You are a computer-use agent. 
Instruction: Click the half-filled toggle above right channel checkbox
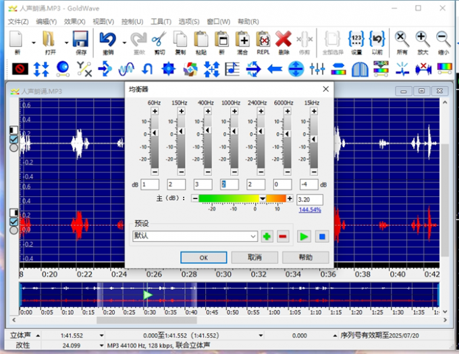click(13, 212)
